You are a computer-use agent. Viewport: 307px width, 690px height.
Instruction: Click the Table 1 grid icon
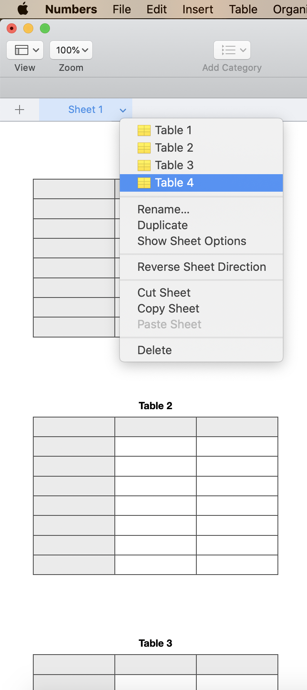point(144,130)
